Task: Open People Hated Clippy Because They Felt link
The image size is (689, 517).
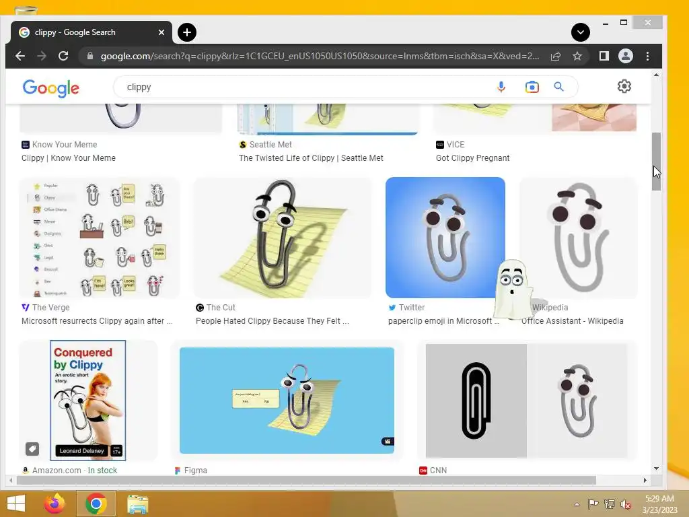Action: 273,321
